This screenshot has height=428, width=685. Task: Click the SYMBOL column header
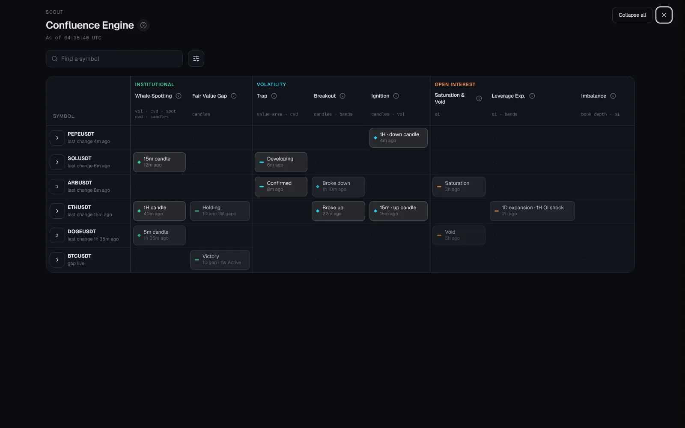pos(64,116)
